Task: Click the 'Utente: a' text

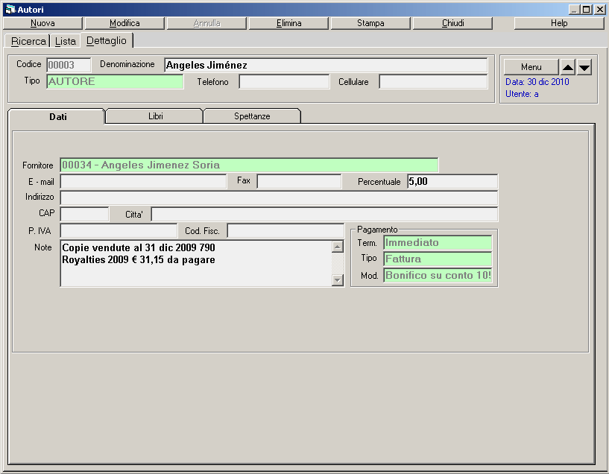Action: click(522, 94)
